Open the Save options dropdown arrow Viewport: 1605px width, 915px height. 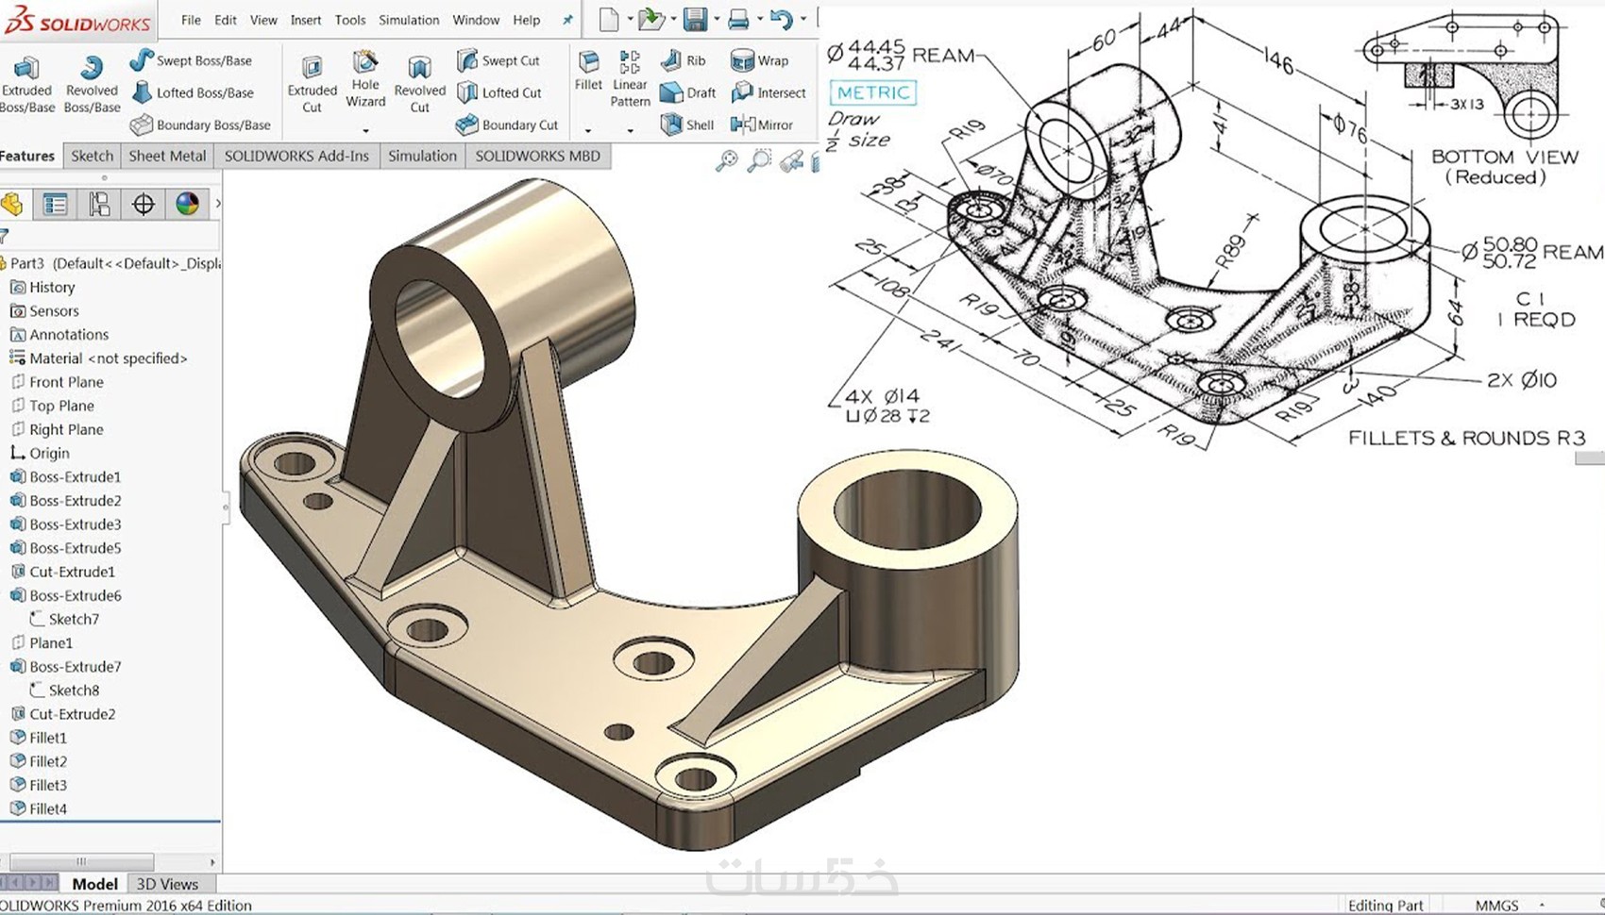717,19
